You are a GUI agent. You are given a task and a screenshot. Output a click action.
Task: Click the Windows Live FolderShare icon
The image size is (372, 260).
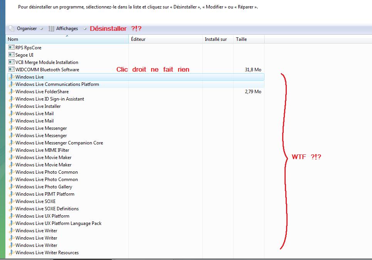click(12, 92)
